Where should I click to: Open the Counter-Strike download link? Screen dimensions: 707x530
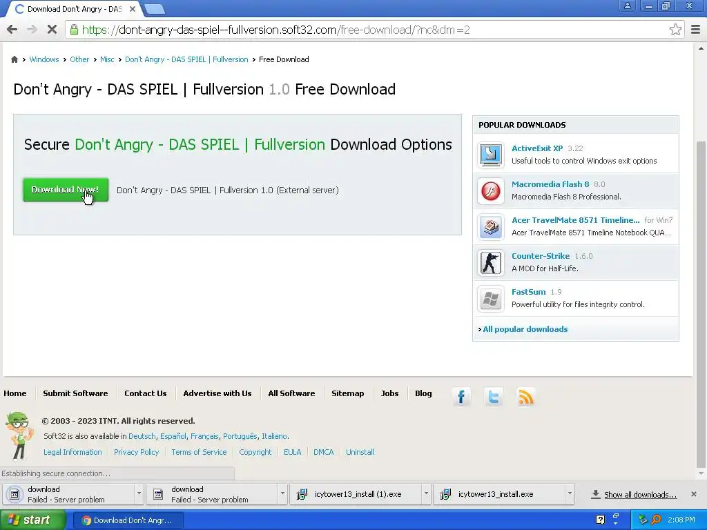point(540,256)
